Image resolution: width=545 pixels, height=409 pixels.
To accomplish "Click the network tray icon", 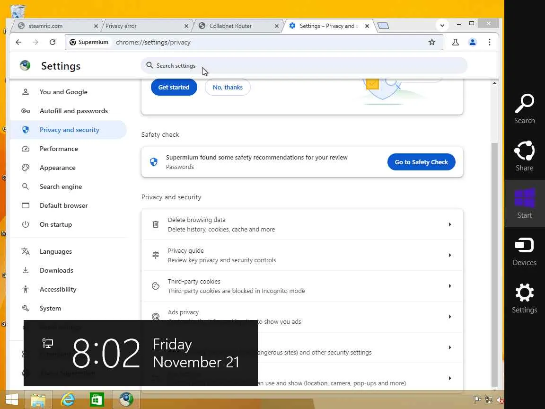I will 489,400.
